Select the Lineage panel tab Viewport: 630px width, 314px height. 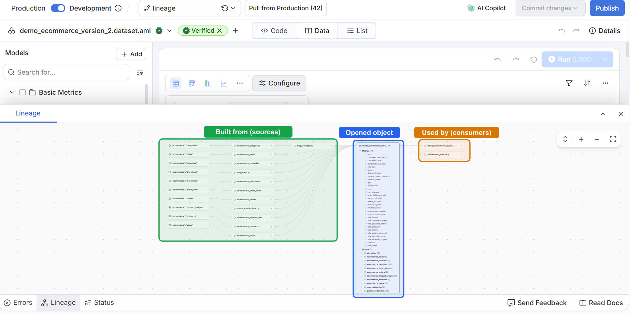(x=28, y=113)
